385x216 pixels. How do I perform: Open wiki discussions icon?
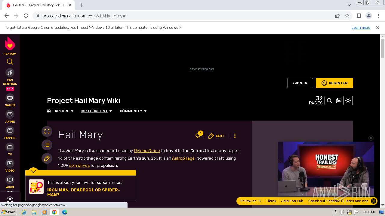[339, 100]
